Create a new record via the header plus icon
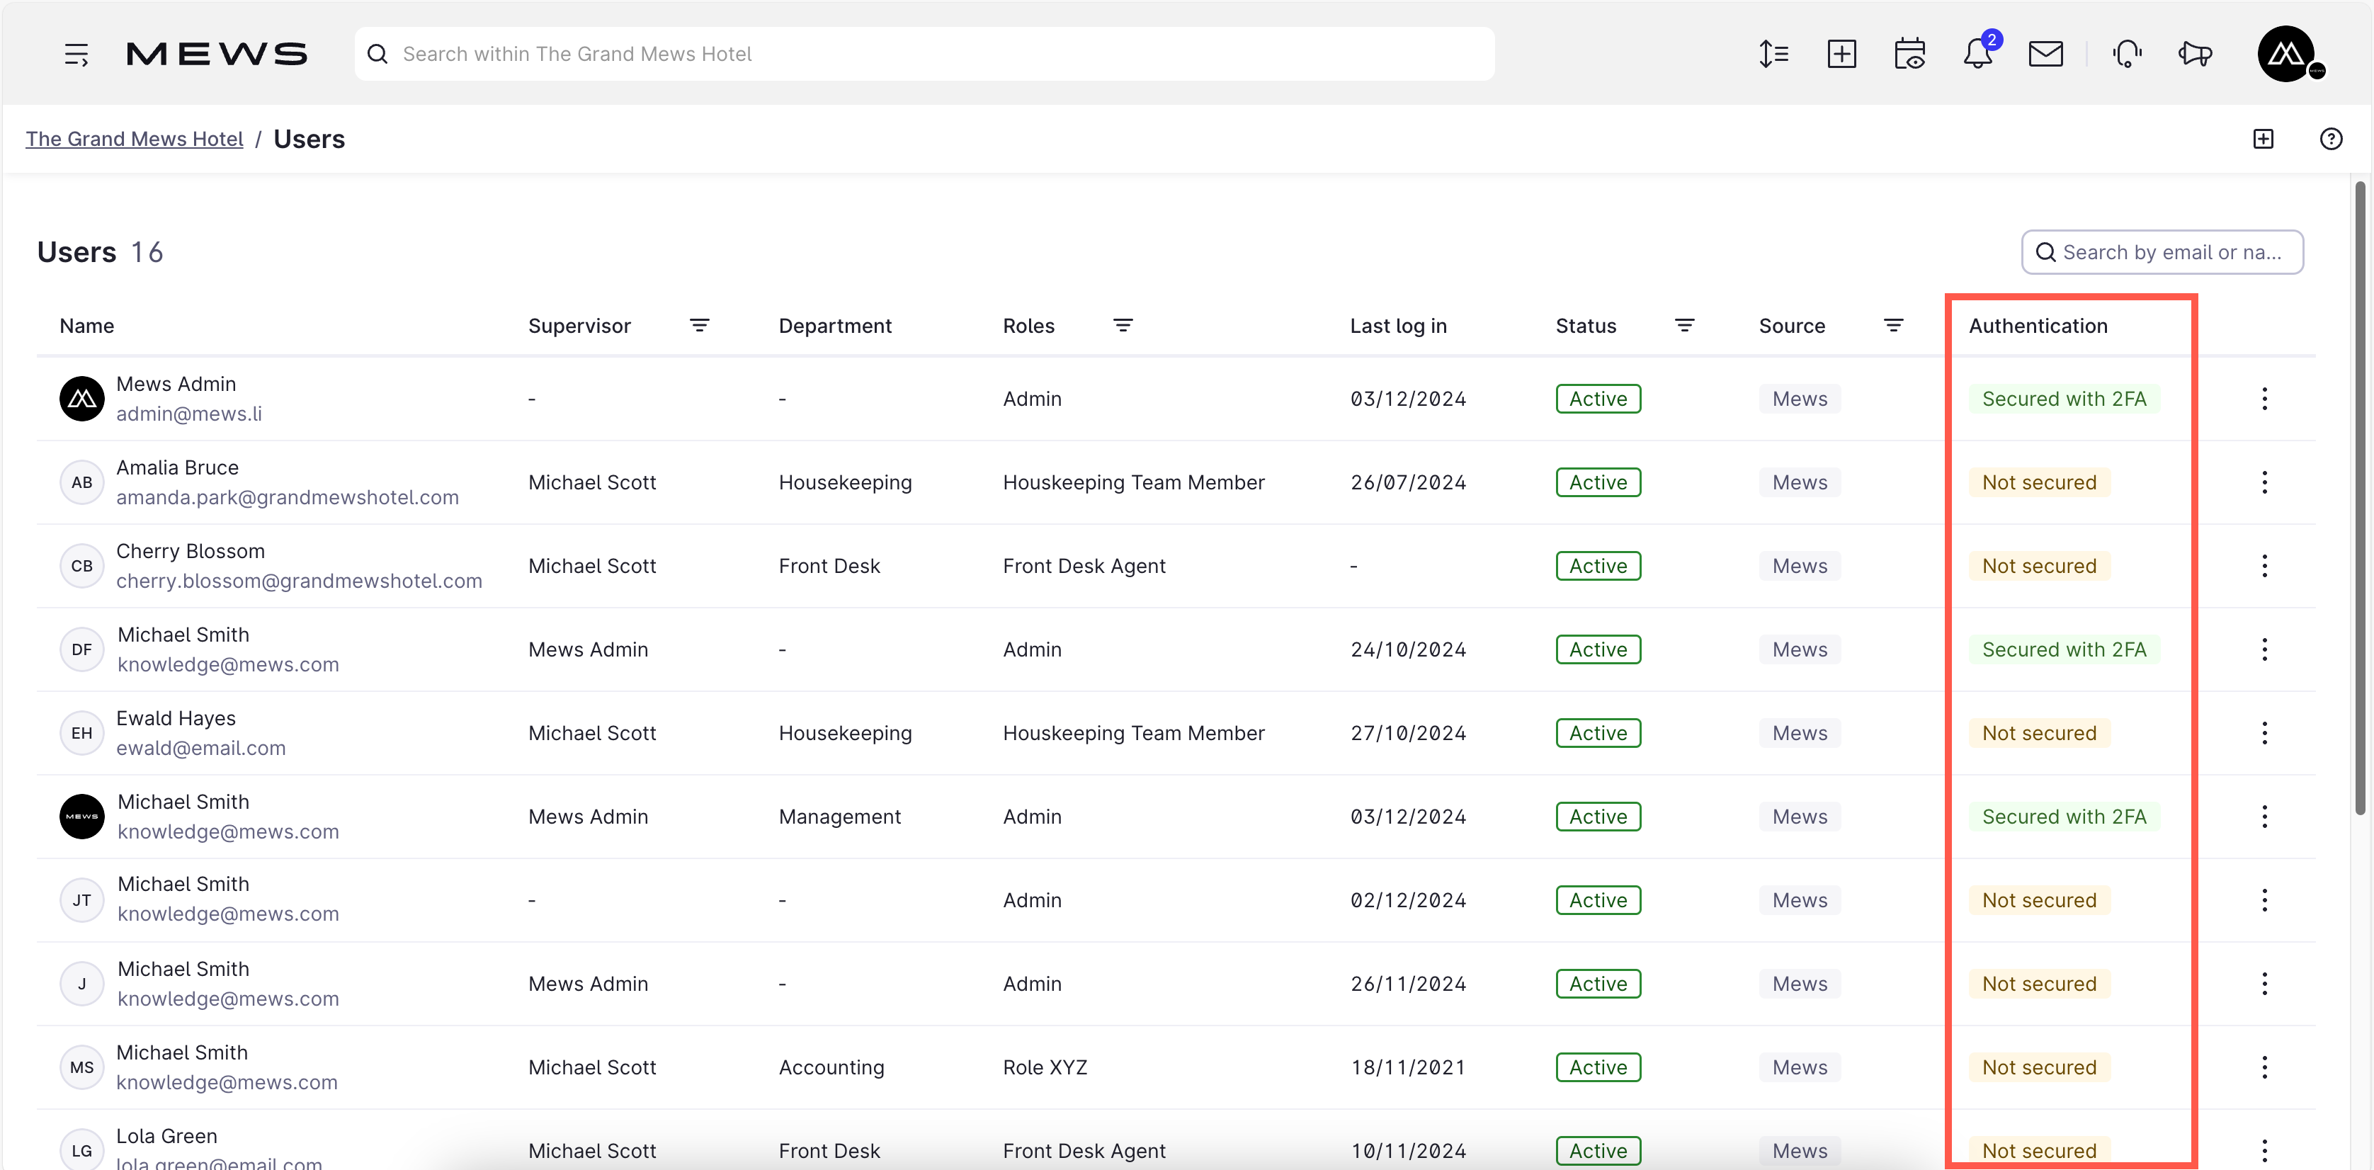Viewport: 2374px width, 1170px height. [1841, 53]
